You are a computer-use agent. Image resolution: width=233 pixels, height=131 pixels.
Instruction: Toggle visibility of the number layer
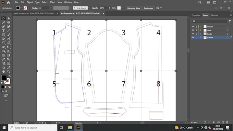193,27
